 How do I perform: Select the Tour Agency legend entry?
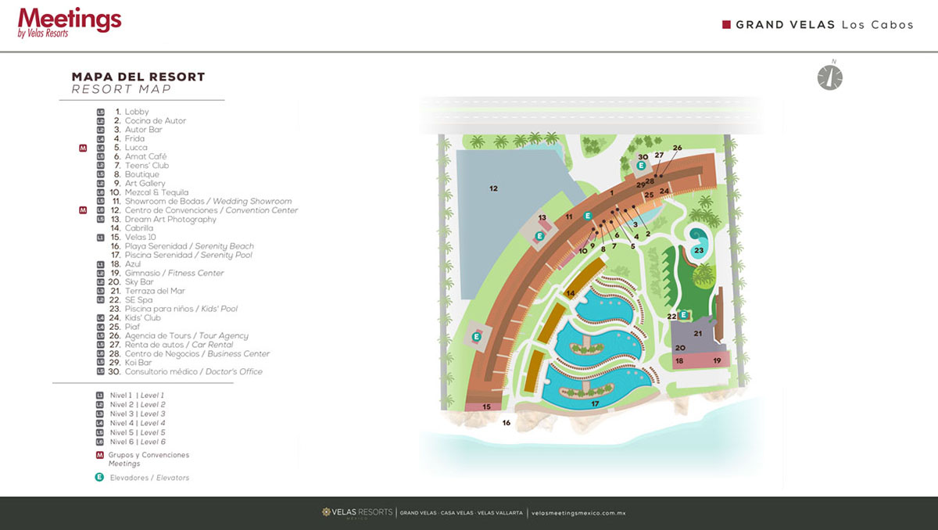(x=179, y=336)
